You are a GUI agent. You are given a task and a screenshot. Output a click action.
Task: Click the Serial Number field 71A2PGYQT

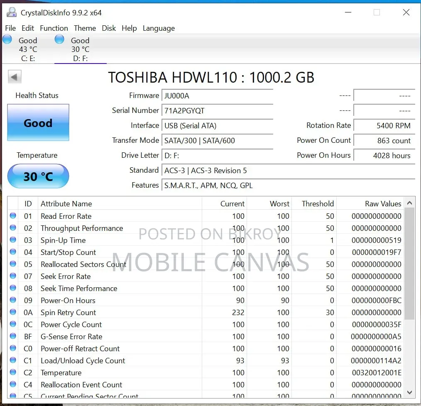point(217,110)
